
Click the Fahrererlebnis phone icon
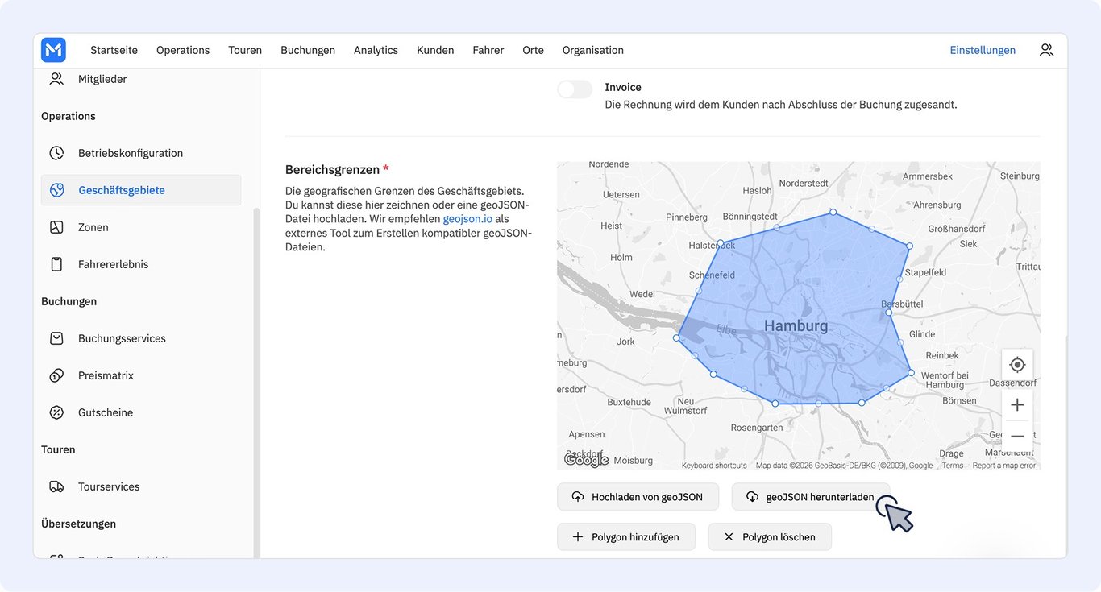point(56,264)
